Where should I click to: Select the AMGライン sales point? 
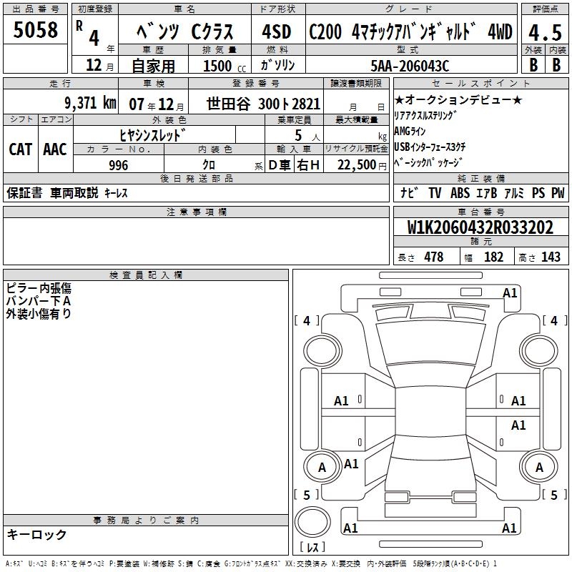(410, 131)
